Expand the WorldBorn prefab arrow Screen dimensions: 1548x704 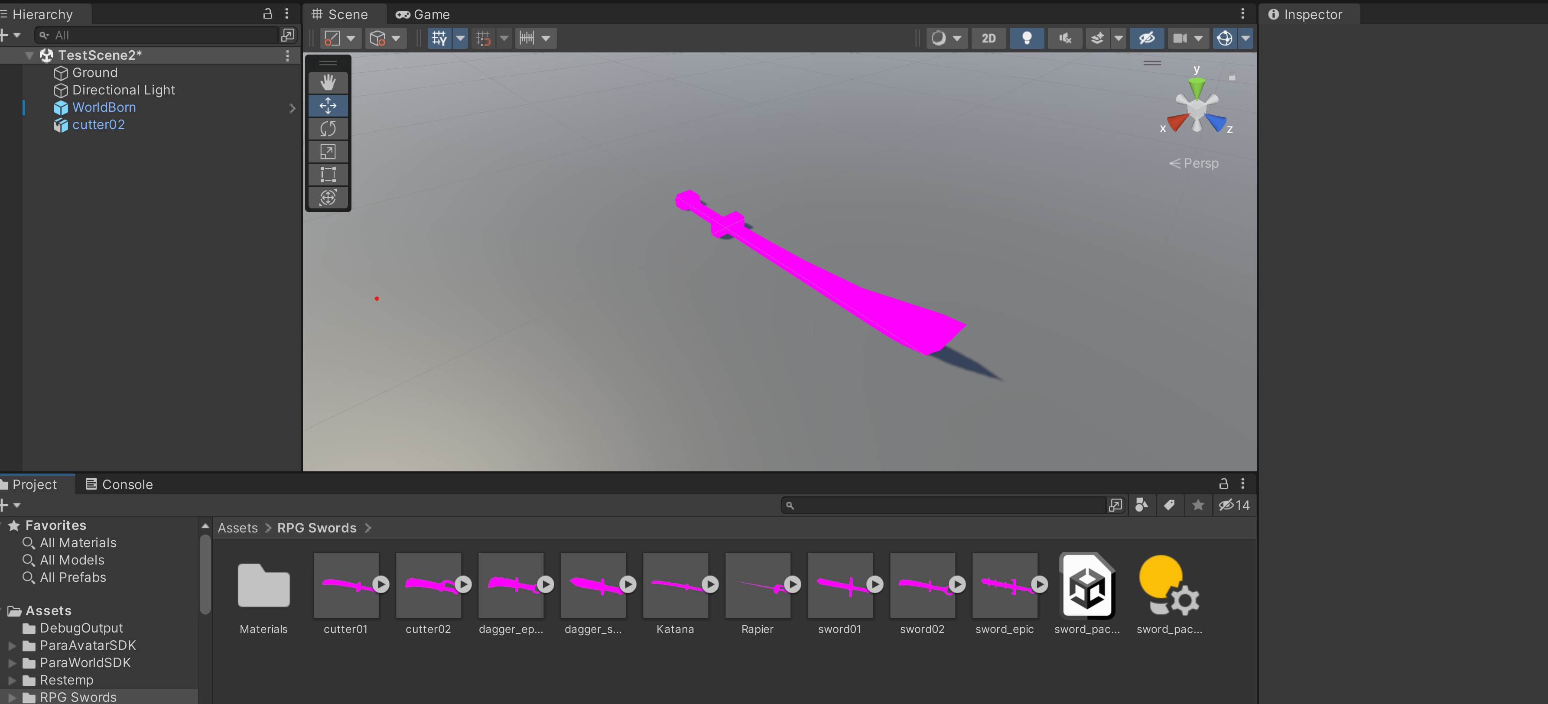292,108
